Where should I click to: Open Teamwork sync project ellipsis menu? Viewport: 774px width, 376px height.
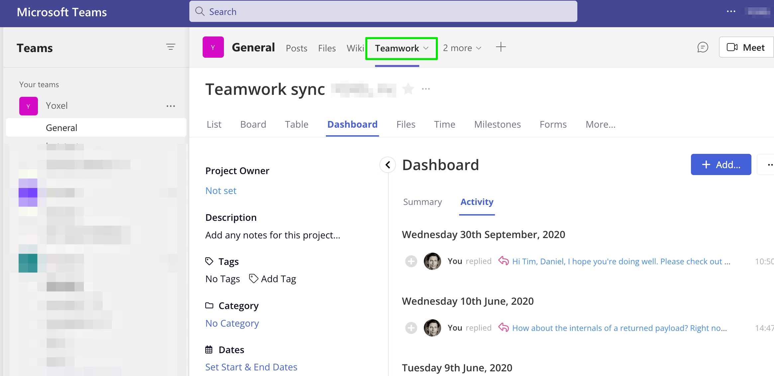click(x=426, y=89)
